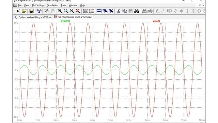Click the Print icon
This screenshot has height=123, width=218.
150,11
